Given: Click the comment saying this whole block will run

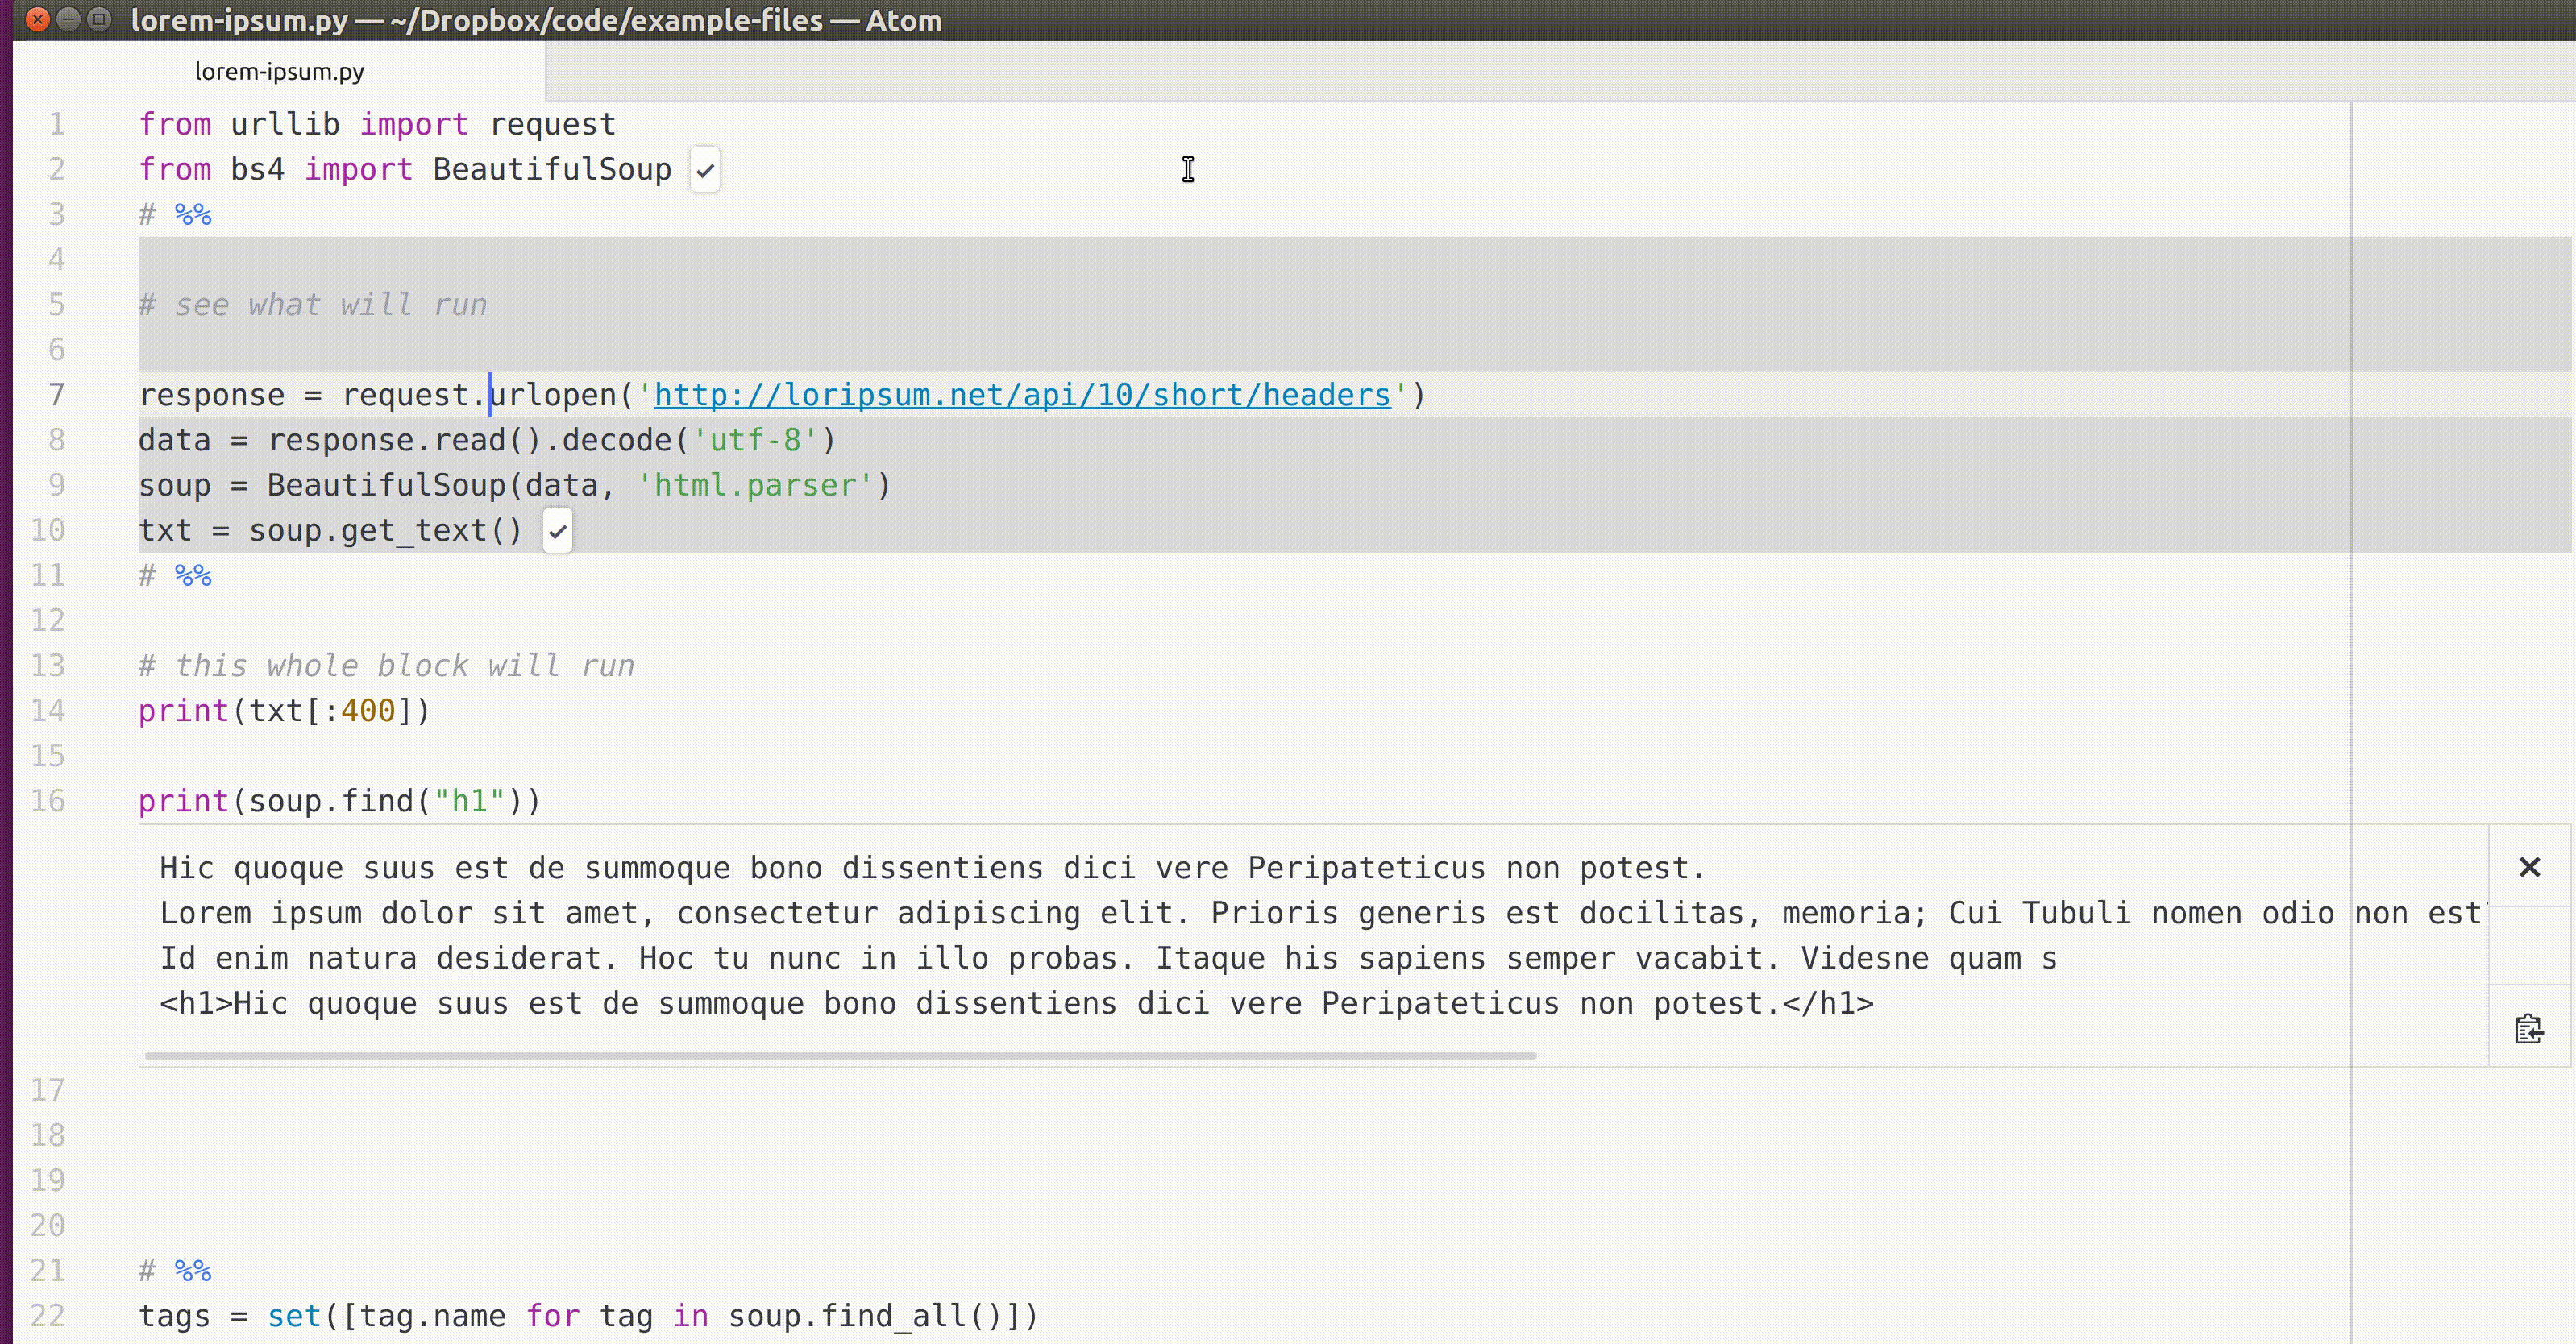Looking at the screenshot, I should [x=387, y=665].
